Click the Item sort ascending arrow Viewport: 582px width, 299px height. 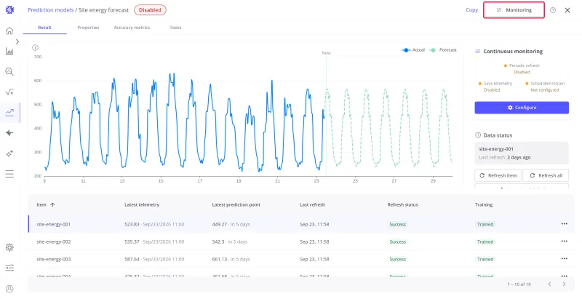[x=52, y=204]
